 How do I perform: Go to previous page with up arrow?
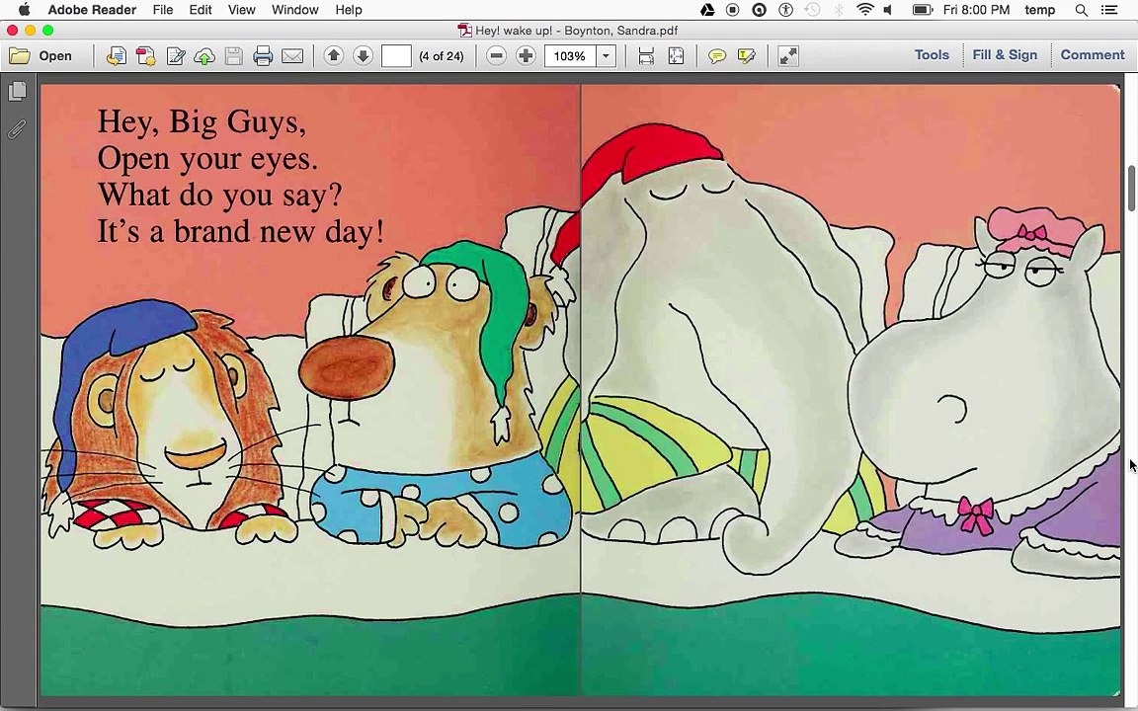click(334, 55)
